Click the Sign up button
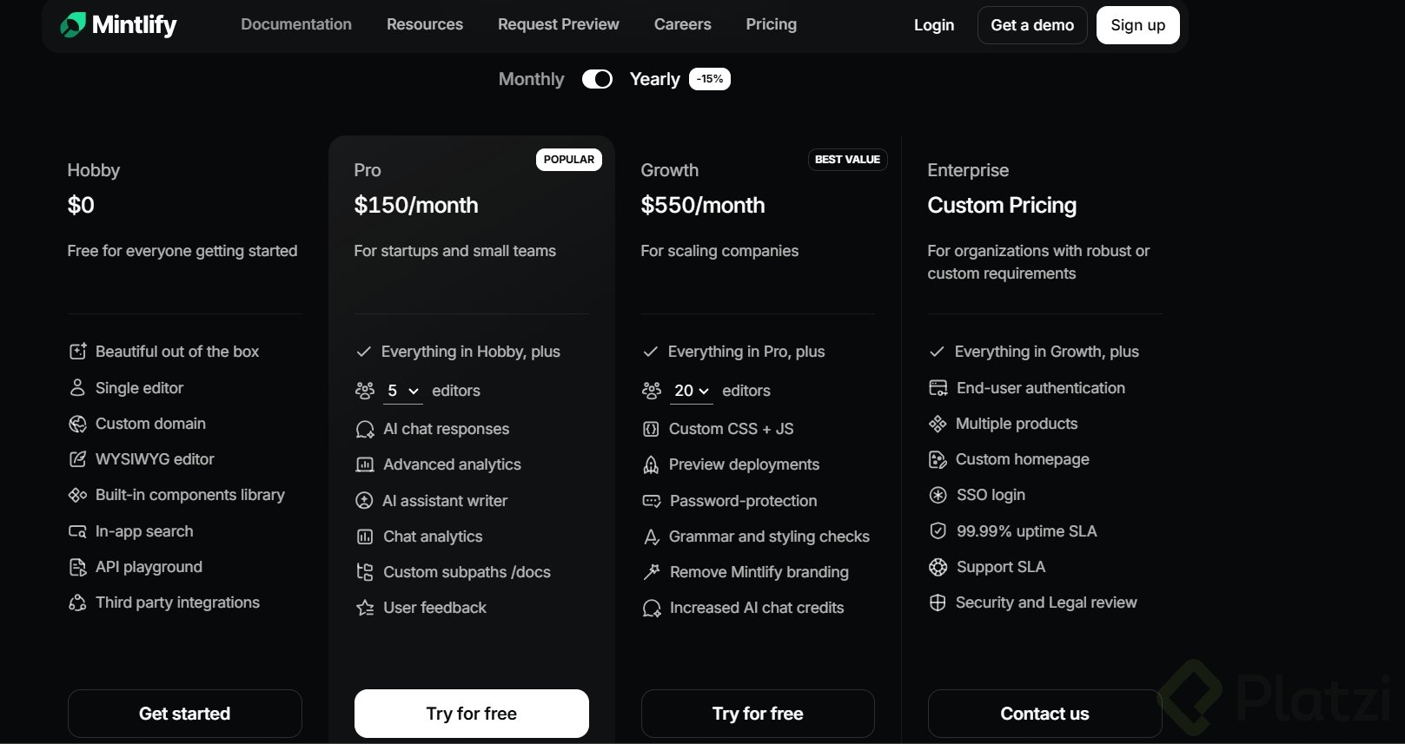 [1137, 25]
